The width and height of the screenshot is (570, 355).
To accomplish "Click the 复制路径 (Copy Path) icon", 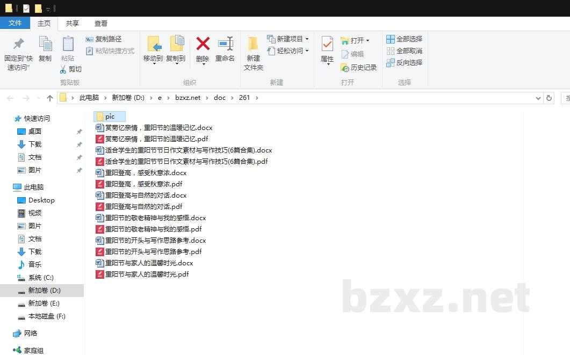I will click(89, 39).
